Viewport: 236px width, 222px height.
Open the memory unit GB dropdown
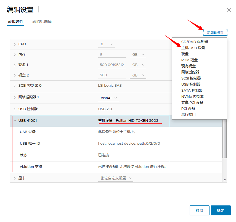tap(138, 54)
